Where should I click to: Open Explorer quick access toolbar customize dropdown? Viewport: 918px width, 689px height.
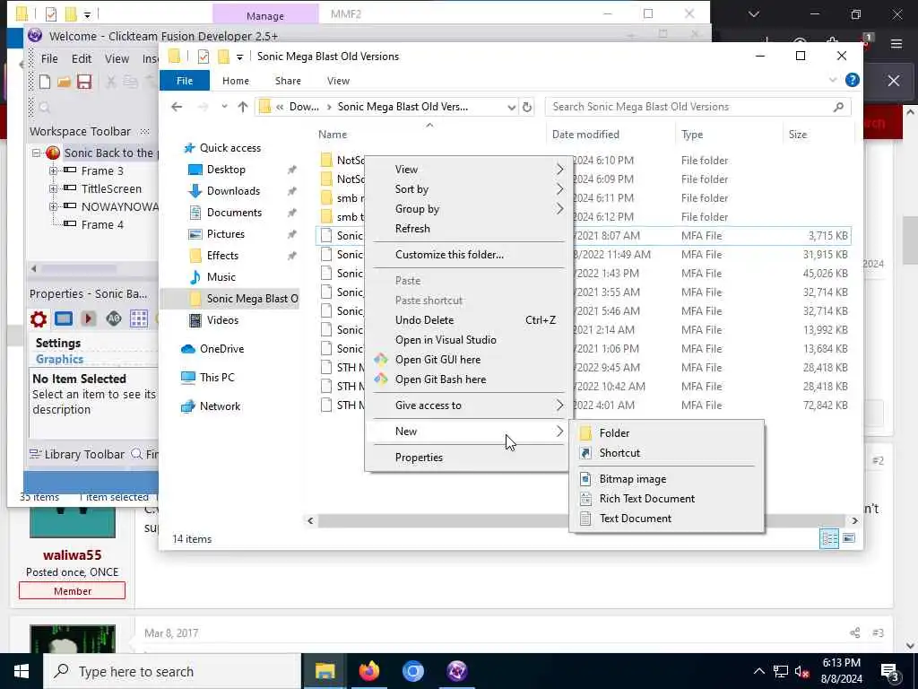[x=239, y=57]
